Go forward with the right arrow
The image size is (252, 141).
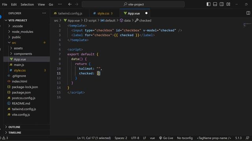pyautogui.click(x=77, y=4)
